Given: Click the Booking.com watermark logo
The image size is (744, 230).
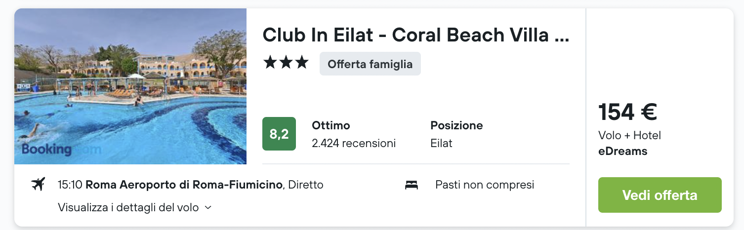Looking at the screenshot, I should click(x=61, y=149).
